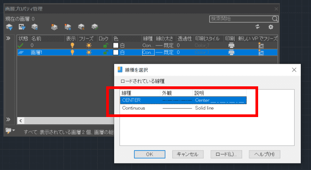Viewport: 311px width, 170px height.
Task: Click the ヘルプ(H) button
Action: (x=264, y=154)
